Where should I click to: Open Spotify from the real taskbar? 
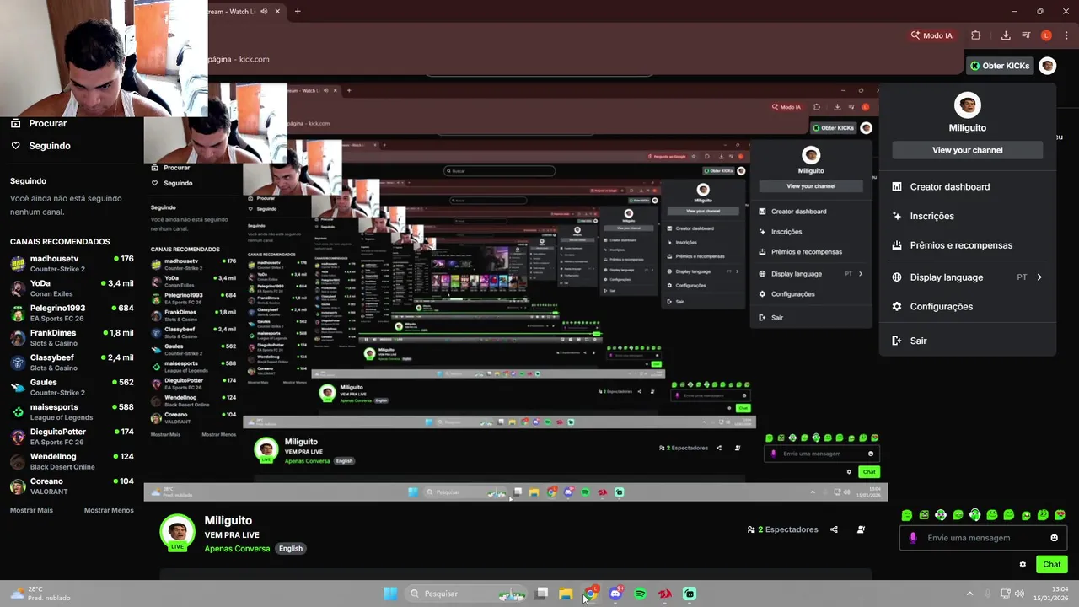(x=640, y=594)
